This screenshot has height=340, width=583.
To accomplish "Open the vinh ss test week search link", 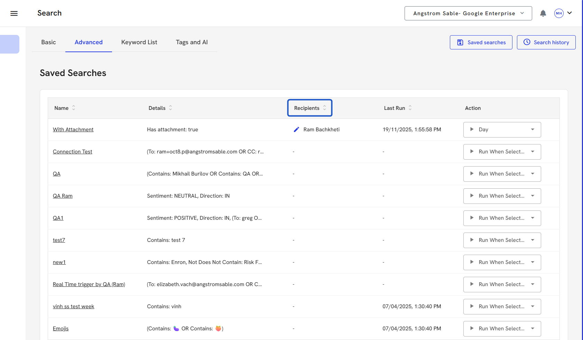I will 73,306.
